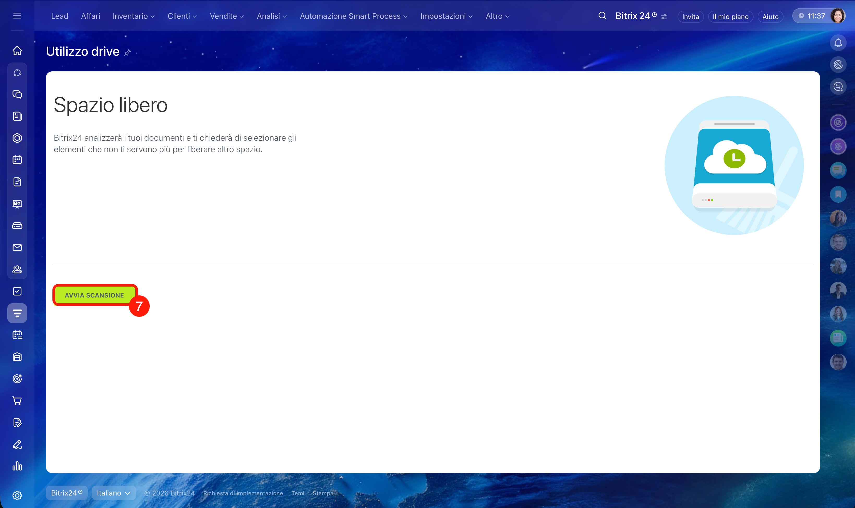855x508 pixels.
Task: Open the shopping cart sidebar icon
Action: (17, 400)
